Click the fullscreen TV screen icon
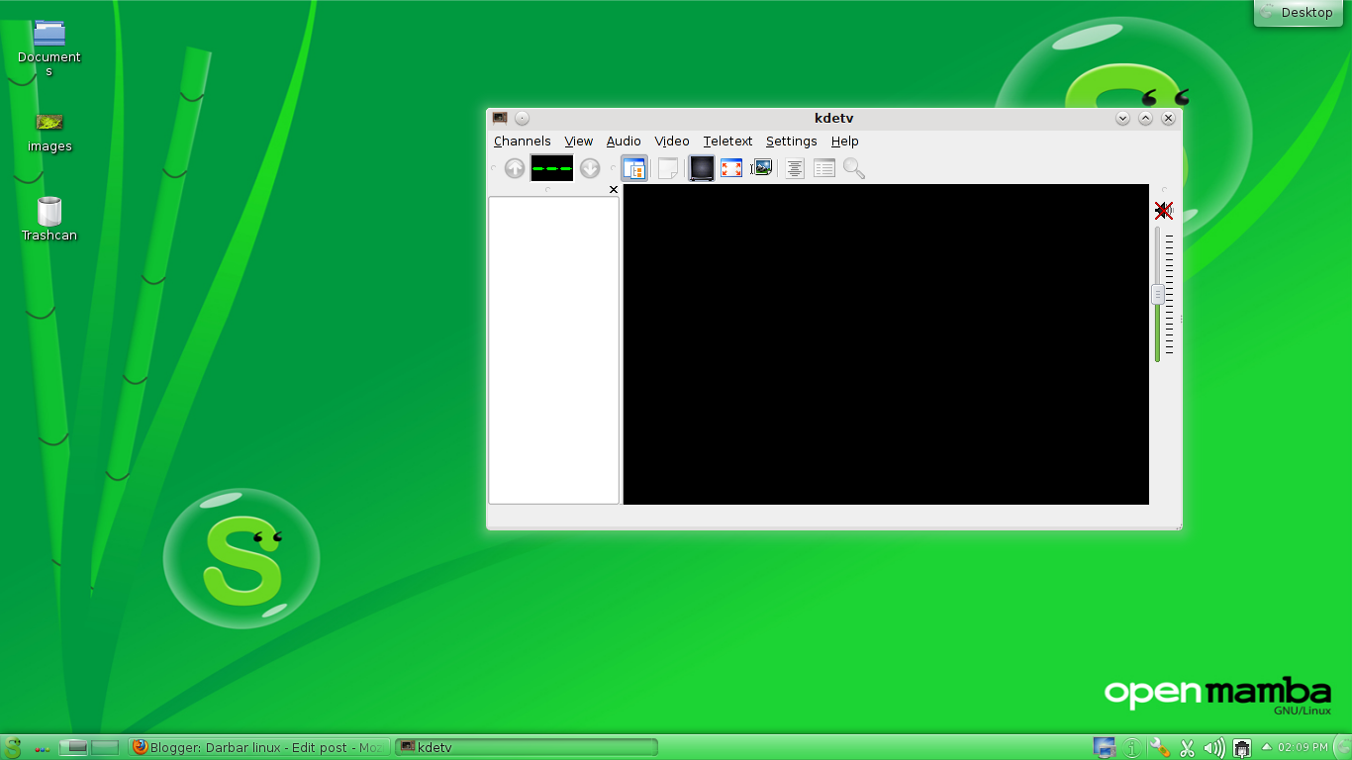1352x760 pixels. tap(701, 168)
